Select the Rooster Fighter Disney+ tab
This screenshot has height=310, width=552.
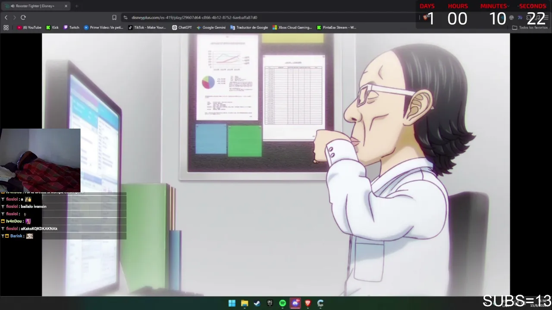coord(35,6)
